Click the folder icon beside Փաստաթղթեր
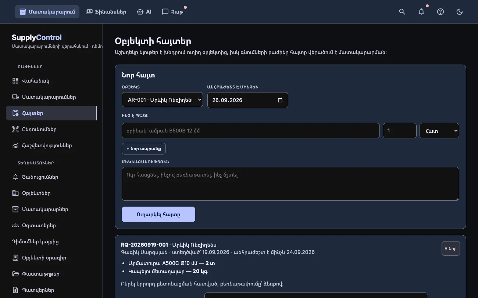 [15, 274]
